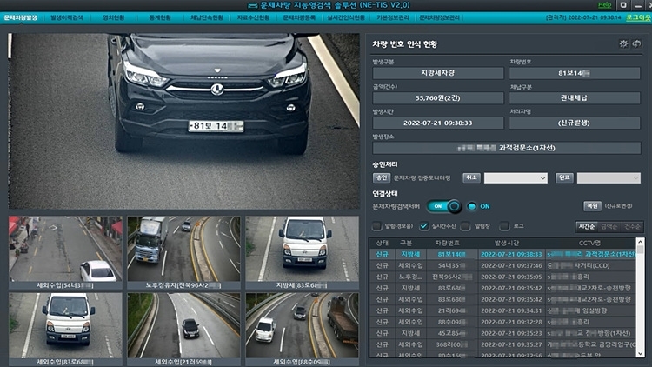
Task: Open the settings gear in recognition panel
Action: [x=622, y=43]
